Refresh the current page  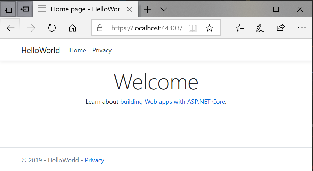click(x=52, y=28)
